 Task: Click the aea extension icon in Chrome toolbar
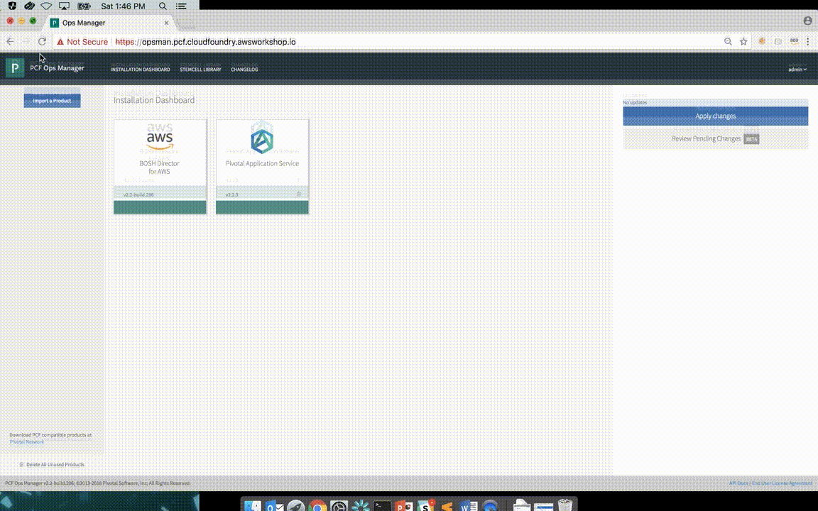pyautogui.click(x=794, y=40)
